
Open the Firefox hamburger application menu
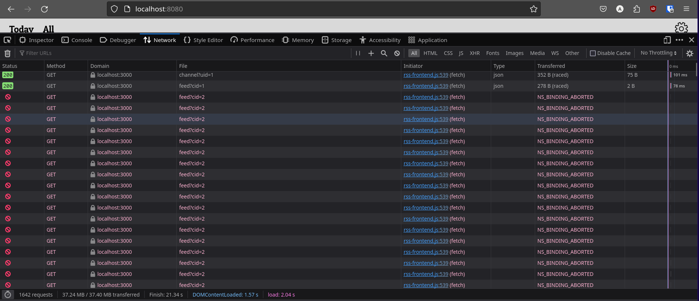(686, 9)
